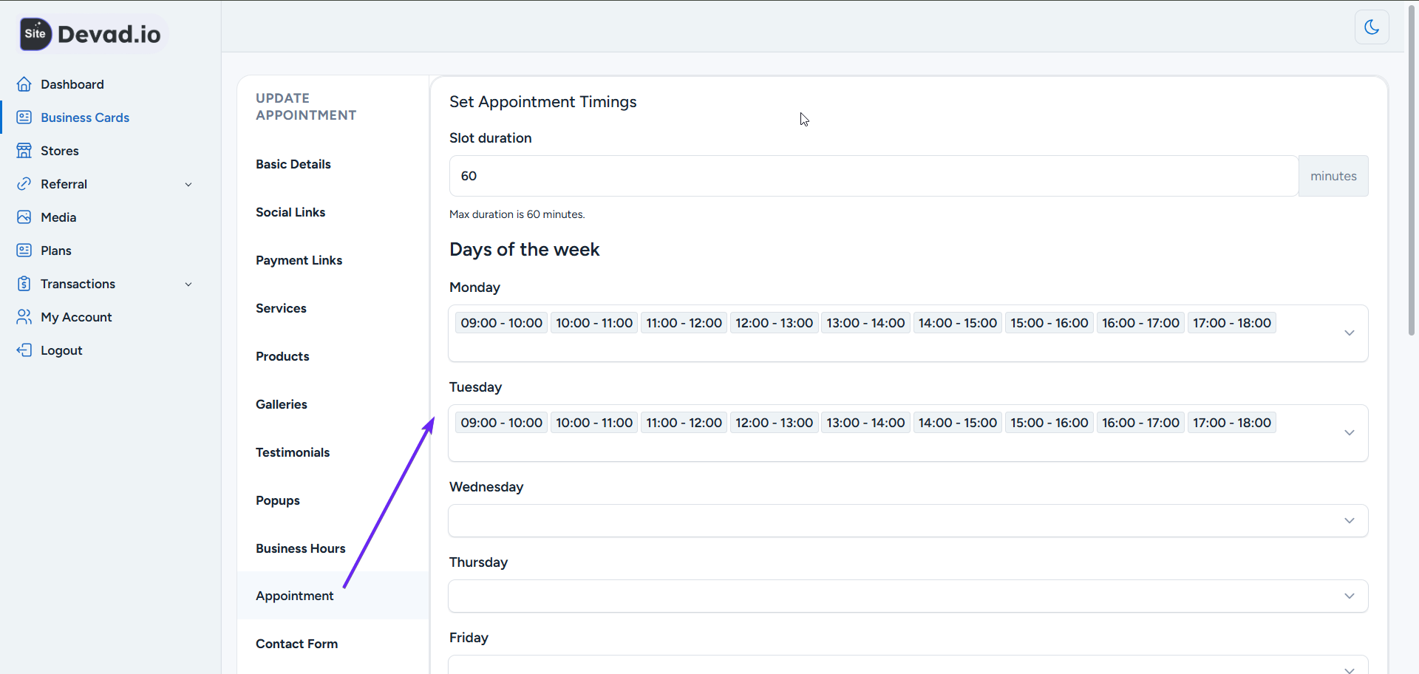Click the My Account icon
Image resolution: width=1419 pixels, height=674 pixels.
[24, 316]
